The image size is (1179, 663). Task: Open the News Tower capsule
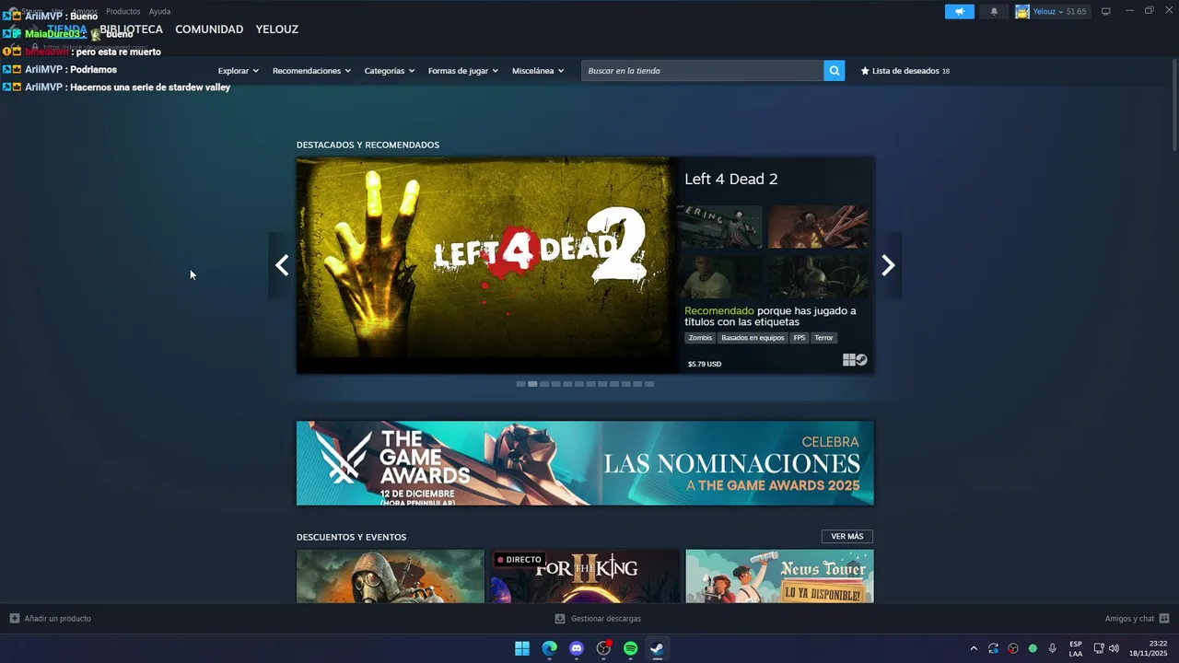[780, 576]
